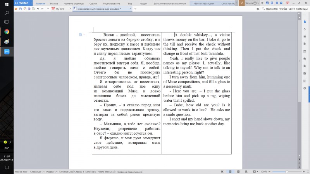310x174 pixels.
Task: Toggle Проверка правописания in status bar
Action: click(129, 172)
